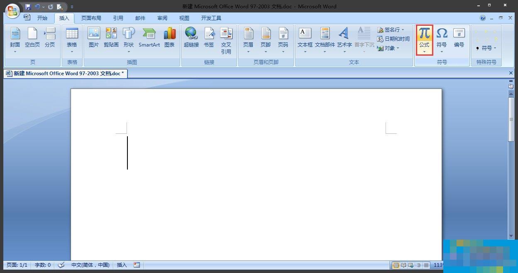Select the document tab 新建 Microsoft Office Word 97-2003 文档.doc
The image size is (518, 273).
(x=66, y=74)
